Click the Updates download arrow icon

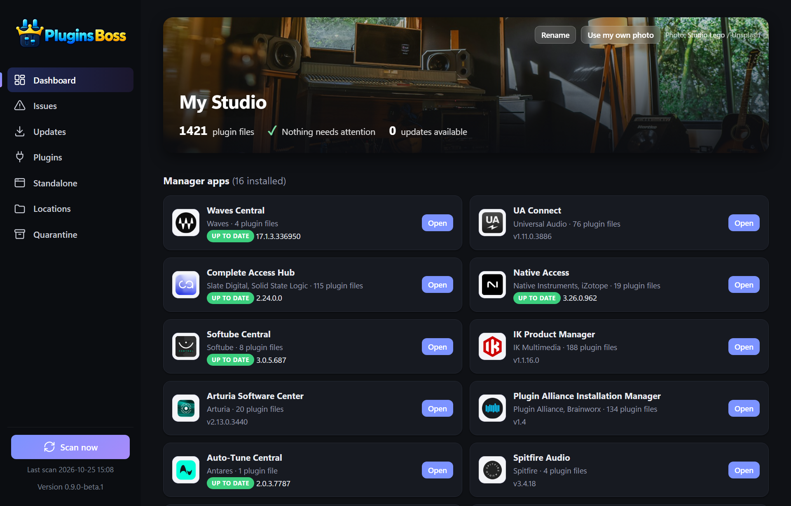click(x=20, y=132)
